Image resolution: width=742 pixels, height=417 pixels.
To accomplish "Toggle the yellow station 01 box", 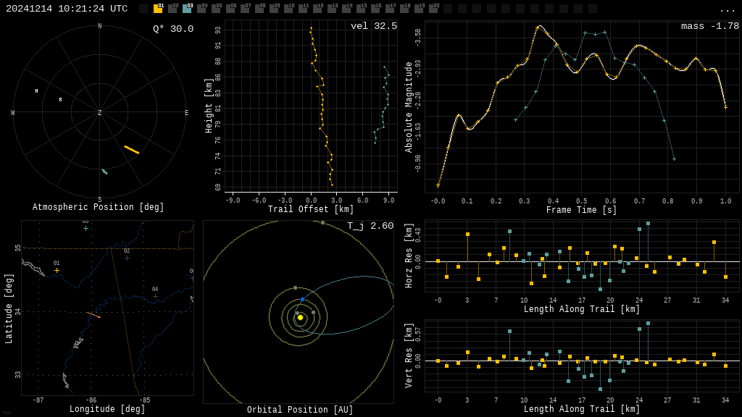I will pos(158,9).
